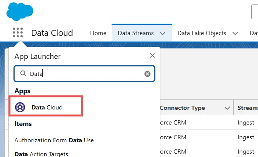
Task: Select the Data Streams tab
Action: pos(136,33)
